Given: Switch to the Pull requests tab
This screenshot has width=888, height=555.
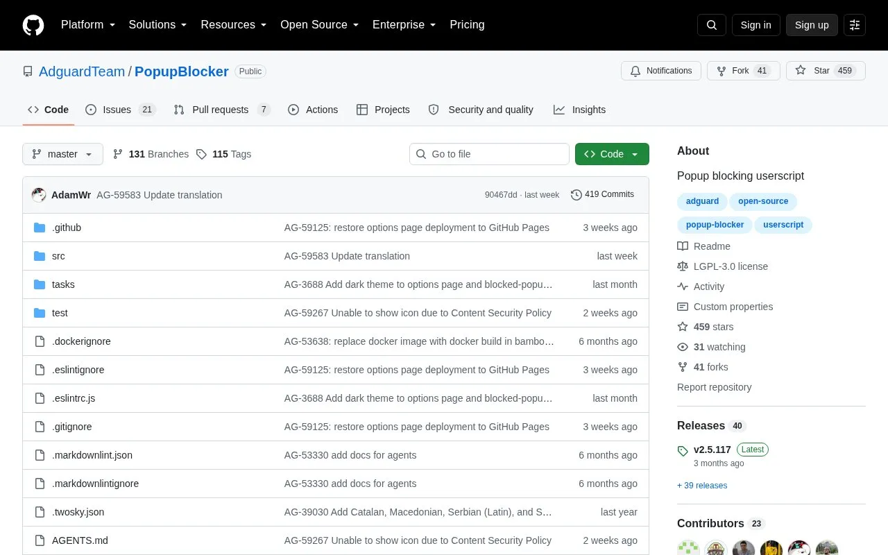Looking at the screenshot, I should [222, 110].
